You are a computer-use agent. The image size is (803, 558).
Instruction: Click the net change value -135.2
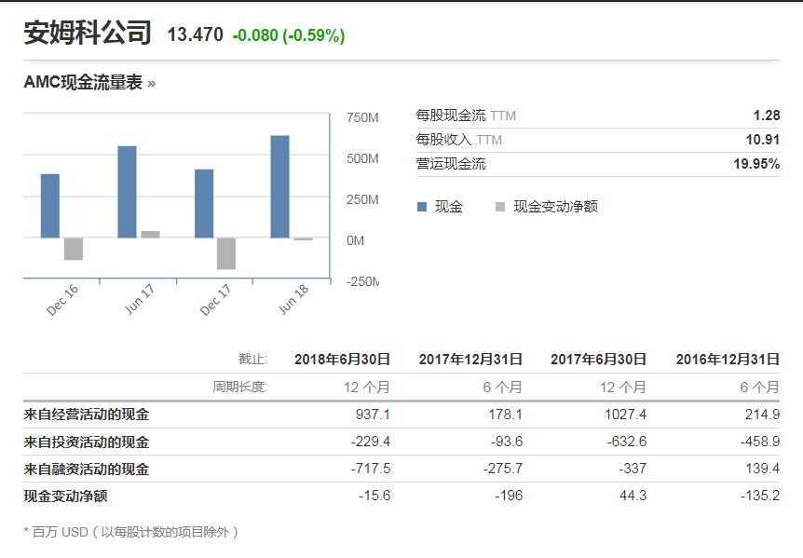[760, 496]
